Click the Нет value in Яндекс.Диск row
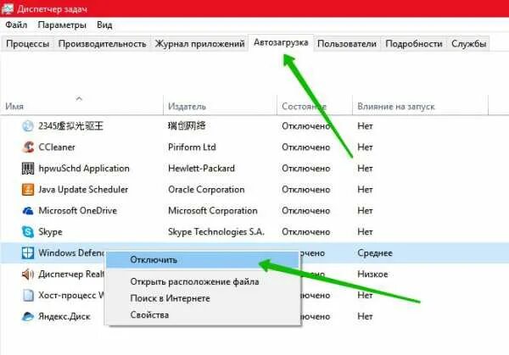The image size is (509, 355). (x=365, y=316)
